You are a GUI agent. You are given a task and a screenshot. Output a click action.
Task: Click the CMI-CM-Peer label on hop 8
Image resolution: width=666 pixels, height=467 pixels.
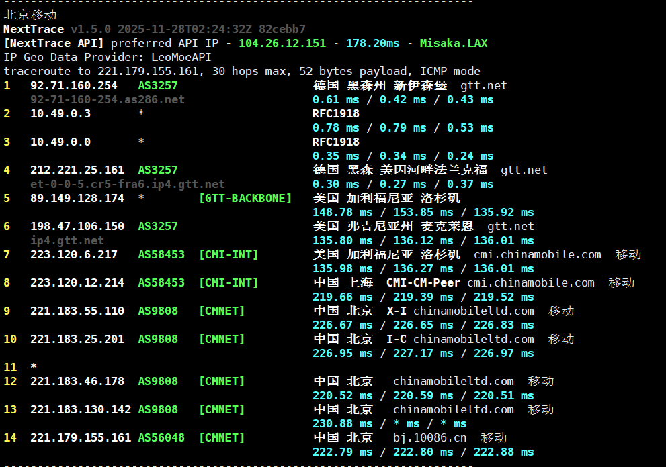click(423, 282)
